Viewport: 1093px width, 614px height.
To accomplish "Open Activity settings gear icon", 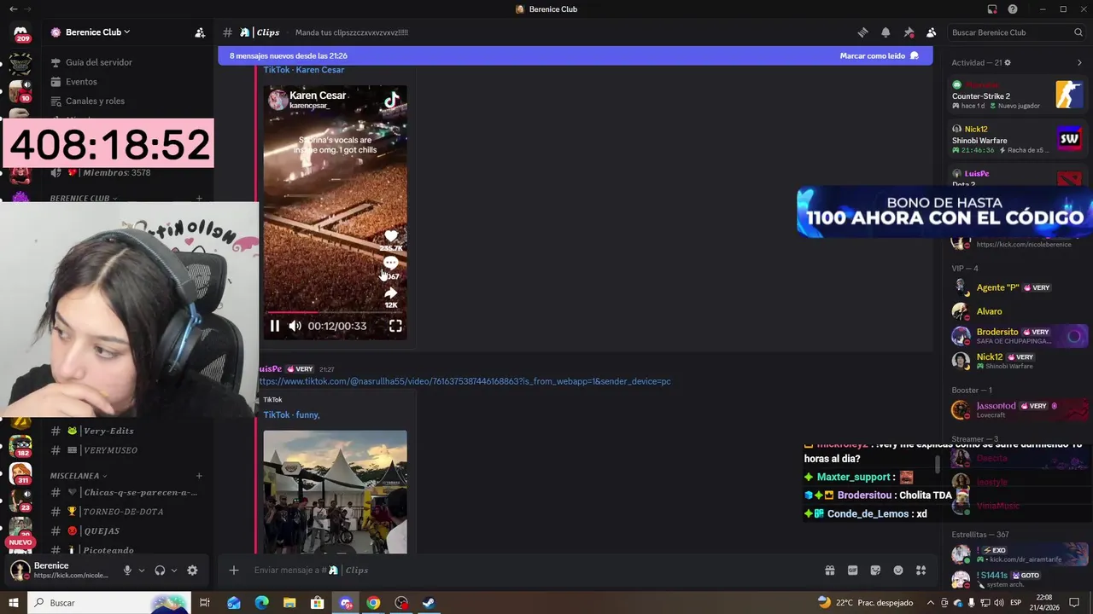I will click(x=1008, y=62).
